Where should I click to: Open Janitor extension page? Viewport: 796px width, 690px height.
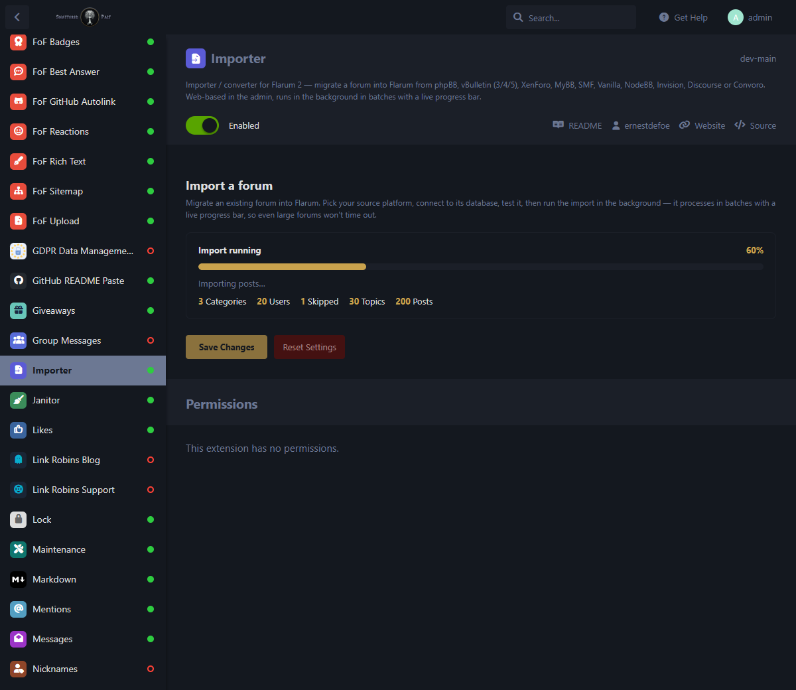(x=83, y=400)
